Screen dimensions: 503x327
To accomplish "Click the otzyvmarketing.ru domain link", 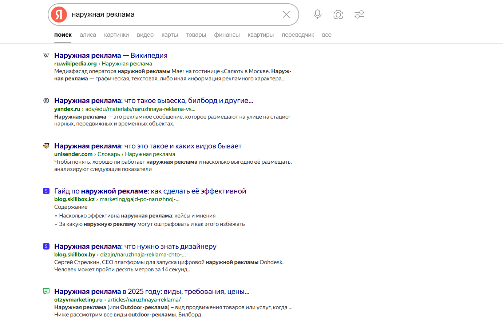I will (78, 300).
